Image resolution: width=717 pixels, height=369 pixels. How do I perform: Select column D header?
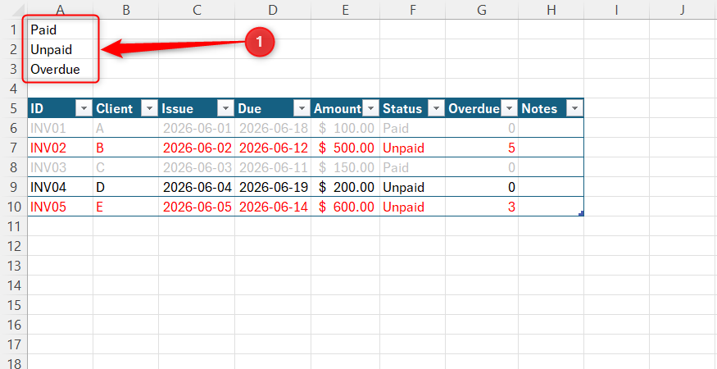pyautogui.click(x=273, y=9)
